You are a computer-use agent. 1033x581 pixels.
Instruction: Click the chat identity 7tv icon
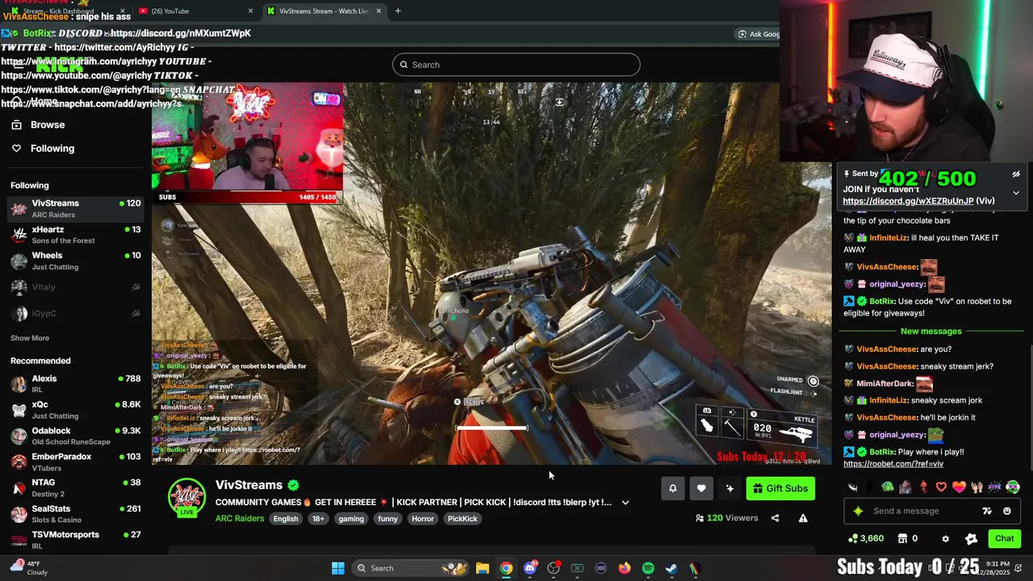[987, 511]
